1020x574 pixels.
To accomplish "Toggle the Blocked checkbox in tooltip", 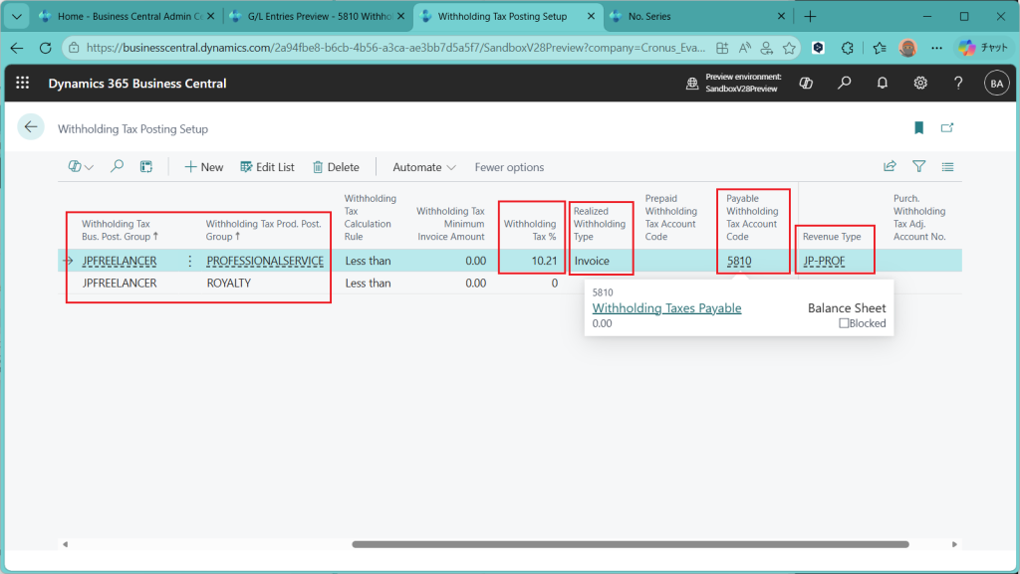I will coord(844,323).
